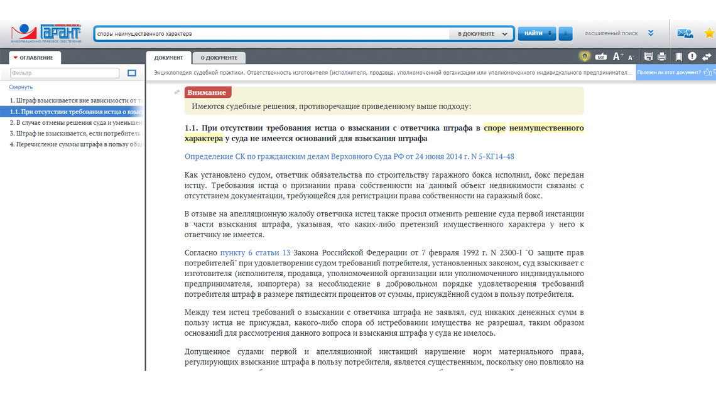Click the search query input field

point(272,34)
